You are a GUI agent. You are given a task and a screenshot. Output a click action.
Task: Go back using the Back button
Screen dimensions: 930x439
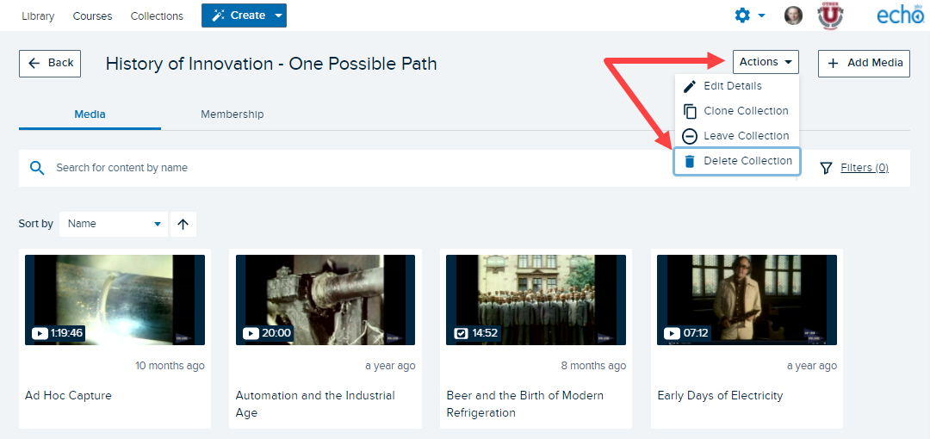coord(50,64)
